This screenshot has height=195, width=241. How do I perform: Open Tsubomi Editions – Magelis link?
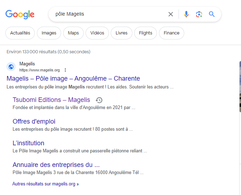pyautogui.click(x=51, y=100)
